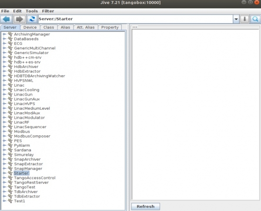The height and width of the screenshot is (211, 261).
Task: Click the search down-arrow icon beside path field
Action: pos(244,19)
